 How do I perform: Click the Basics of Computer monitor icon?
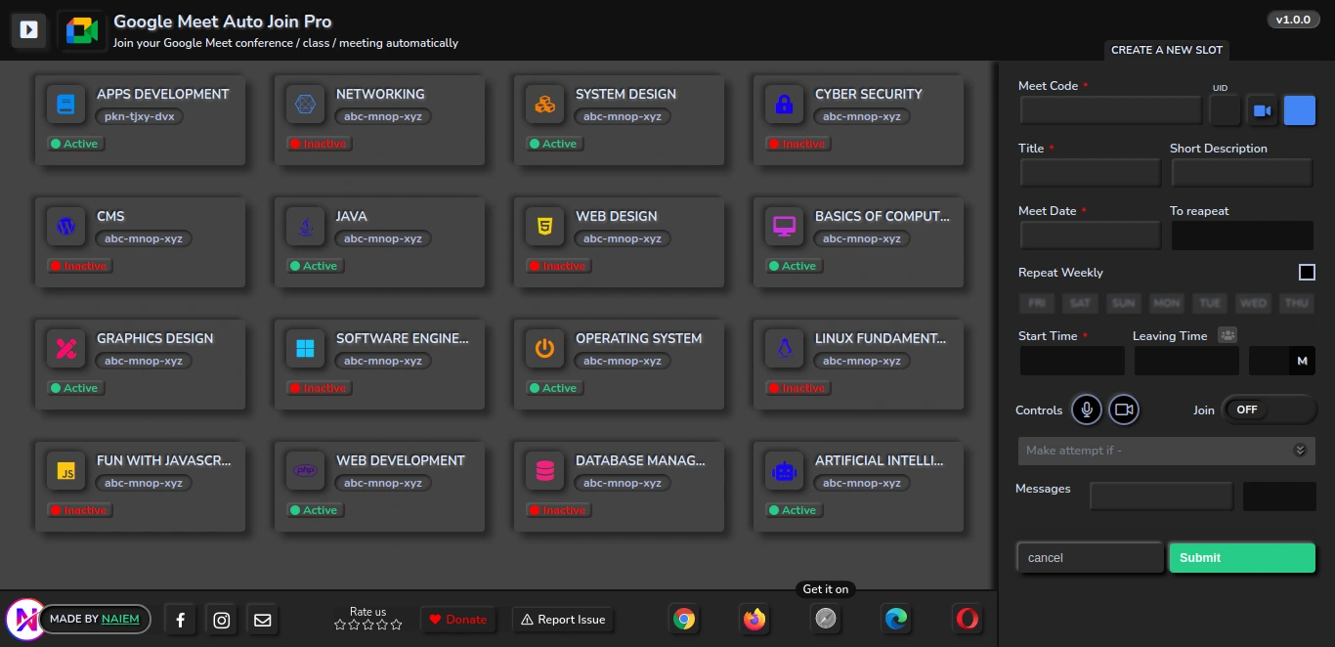784,227
